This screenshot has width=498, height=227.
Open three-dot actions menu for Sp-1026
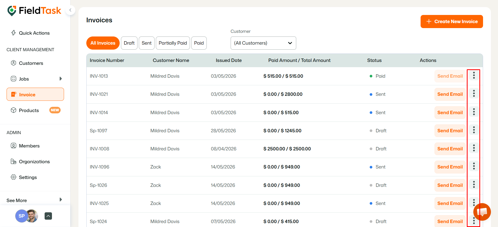(474, 185)
